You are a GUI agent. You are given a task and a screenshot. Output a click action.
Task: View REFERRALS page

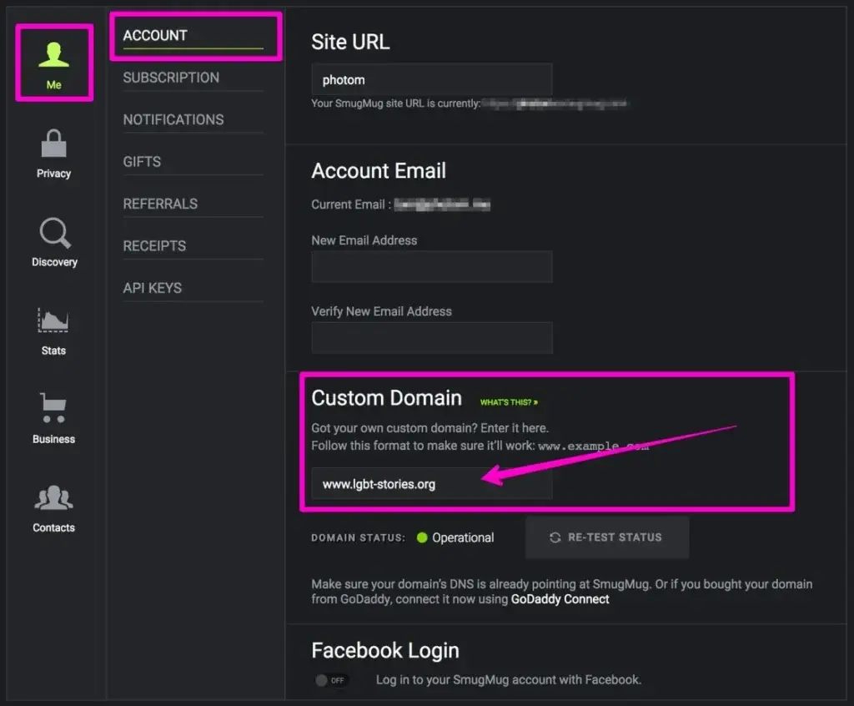pyautogui.click(x=160, y=203)
